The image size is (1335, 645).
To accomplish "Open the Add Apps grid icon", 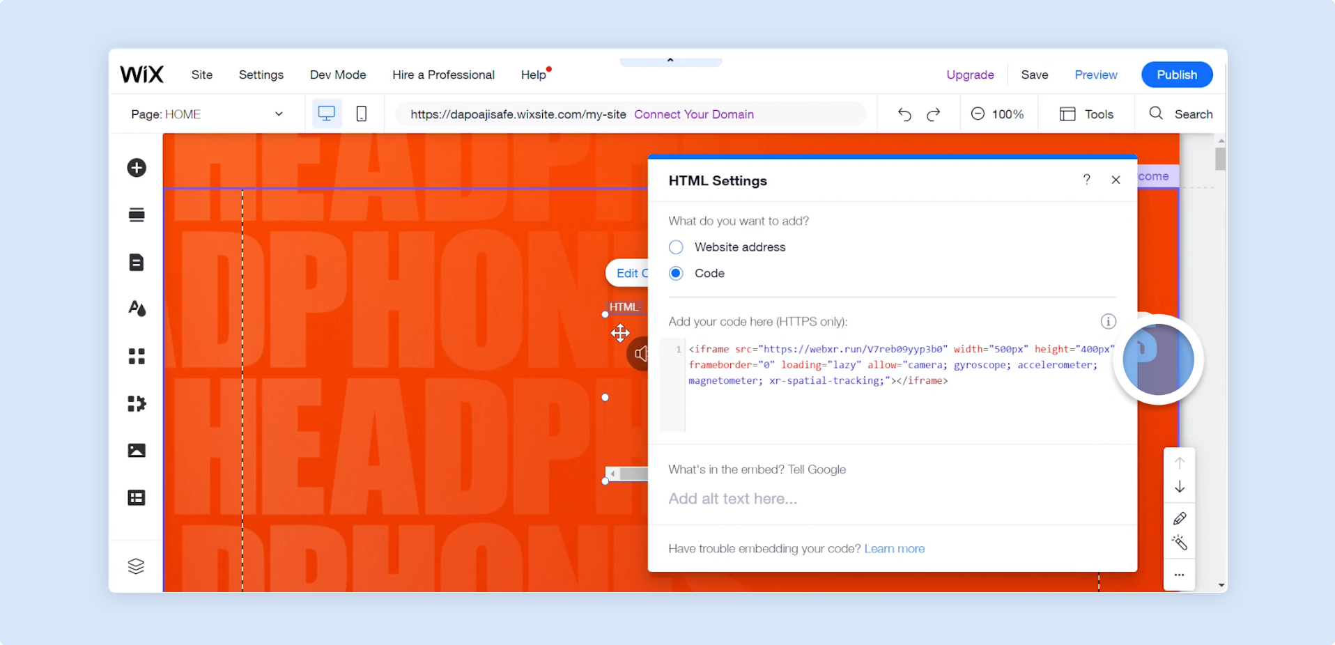I will point(137,357).
